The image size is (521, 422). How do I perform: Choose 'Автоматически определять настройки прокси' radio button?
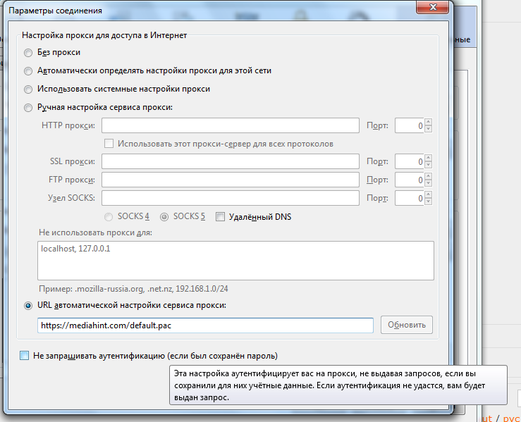(28, 71)
